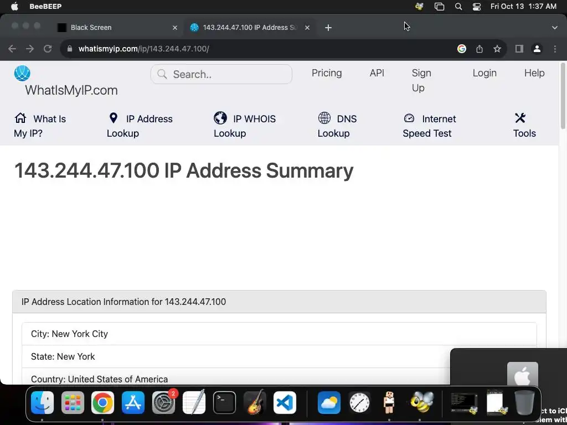Open Control Center in menu bar
Viewport: 567px width, 425px height.
pos(477,7)
